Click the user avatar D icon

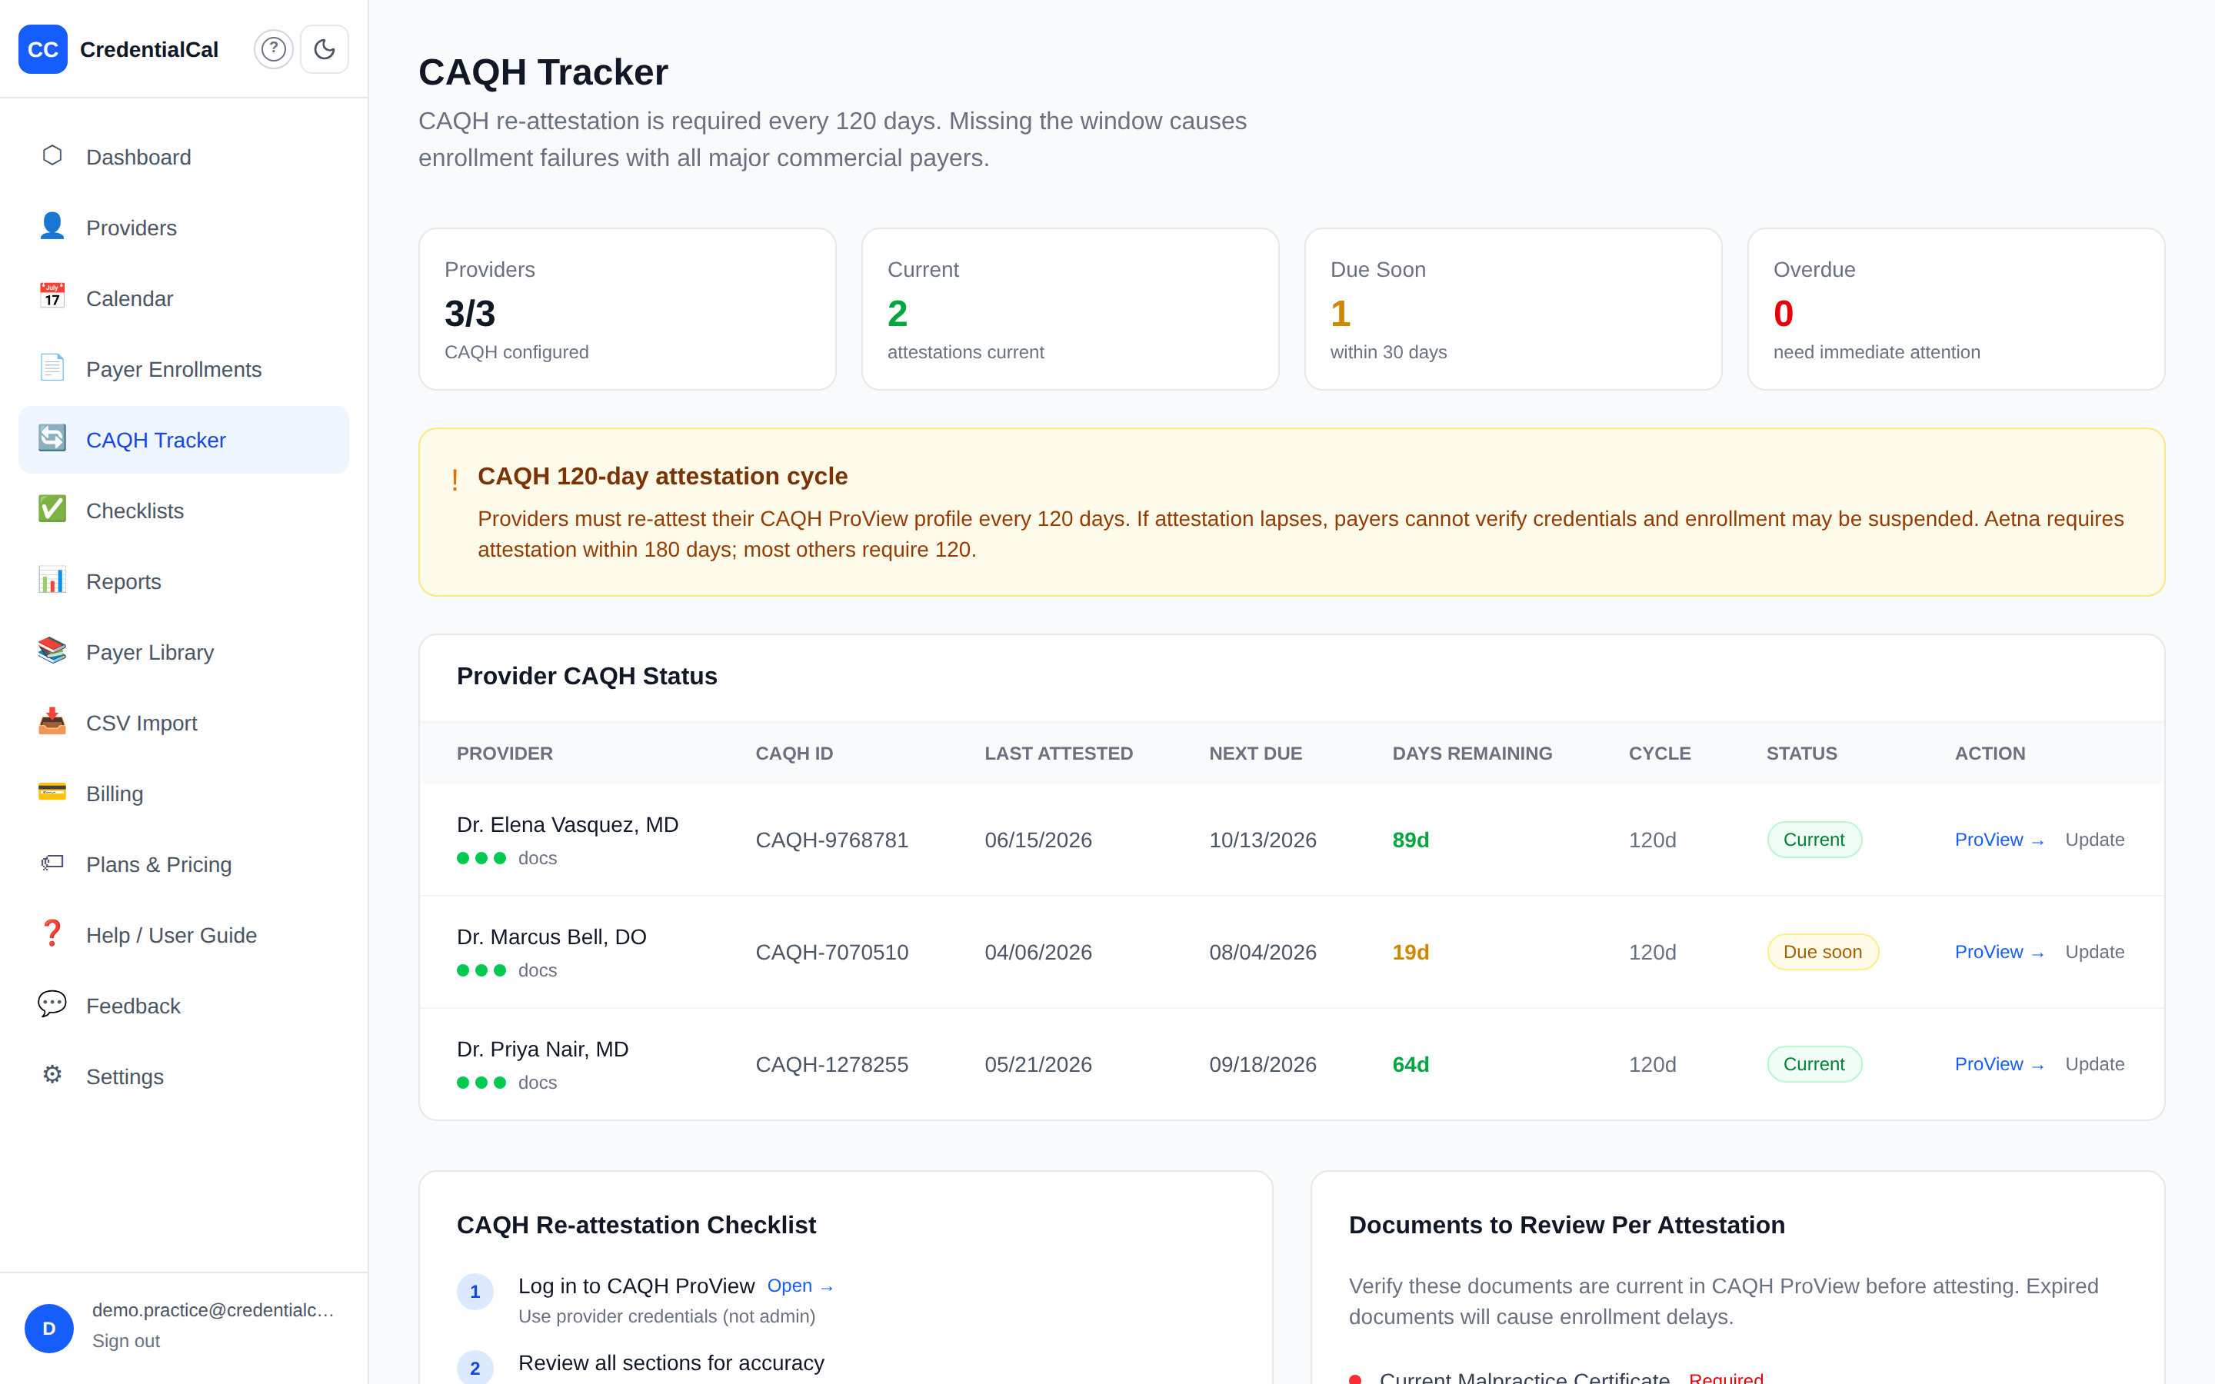(x=49, y=1328)
